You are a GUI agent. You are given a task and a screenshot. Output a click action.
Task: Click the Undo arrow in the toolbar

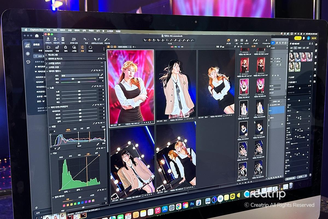95,39
